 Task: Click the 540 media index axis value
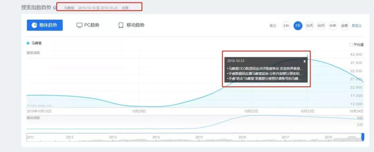[x=360, y=118]
